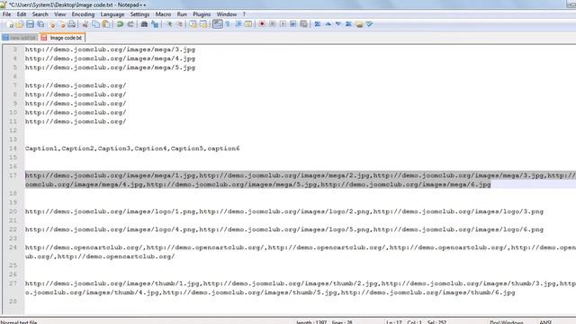Paste with the clipboard toolbar icon
Screen dimensions: 576x324
tap(106, 24)
